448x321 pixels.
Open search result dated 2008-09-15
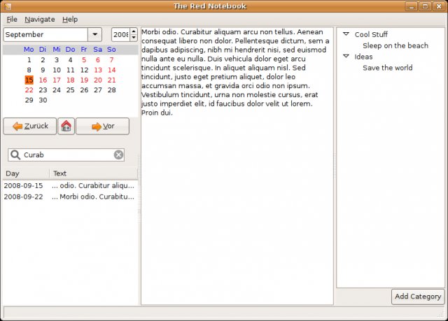pyautogui.click(x=70, y=186)
